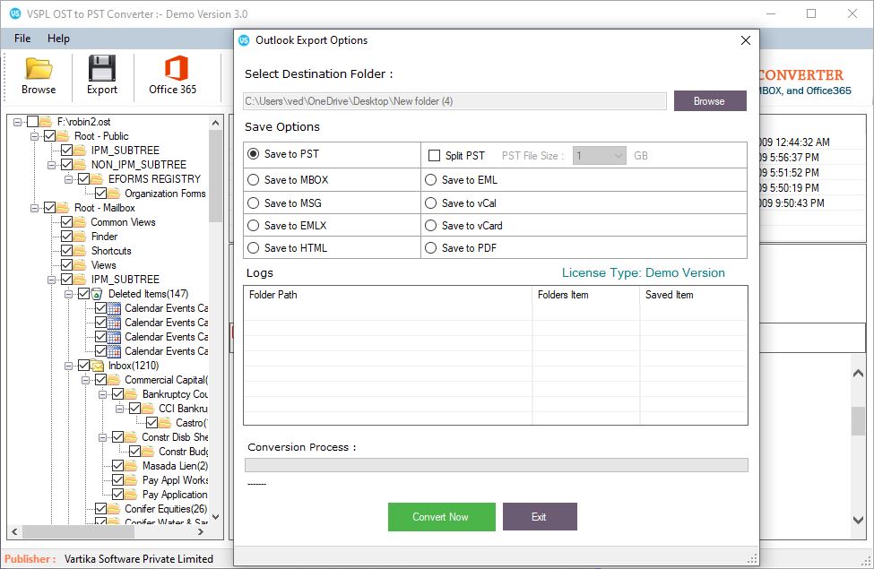Click the Castro folder icon
Viewport: 874px width, 569px height.
tap(165, 422)
